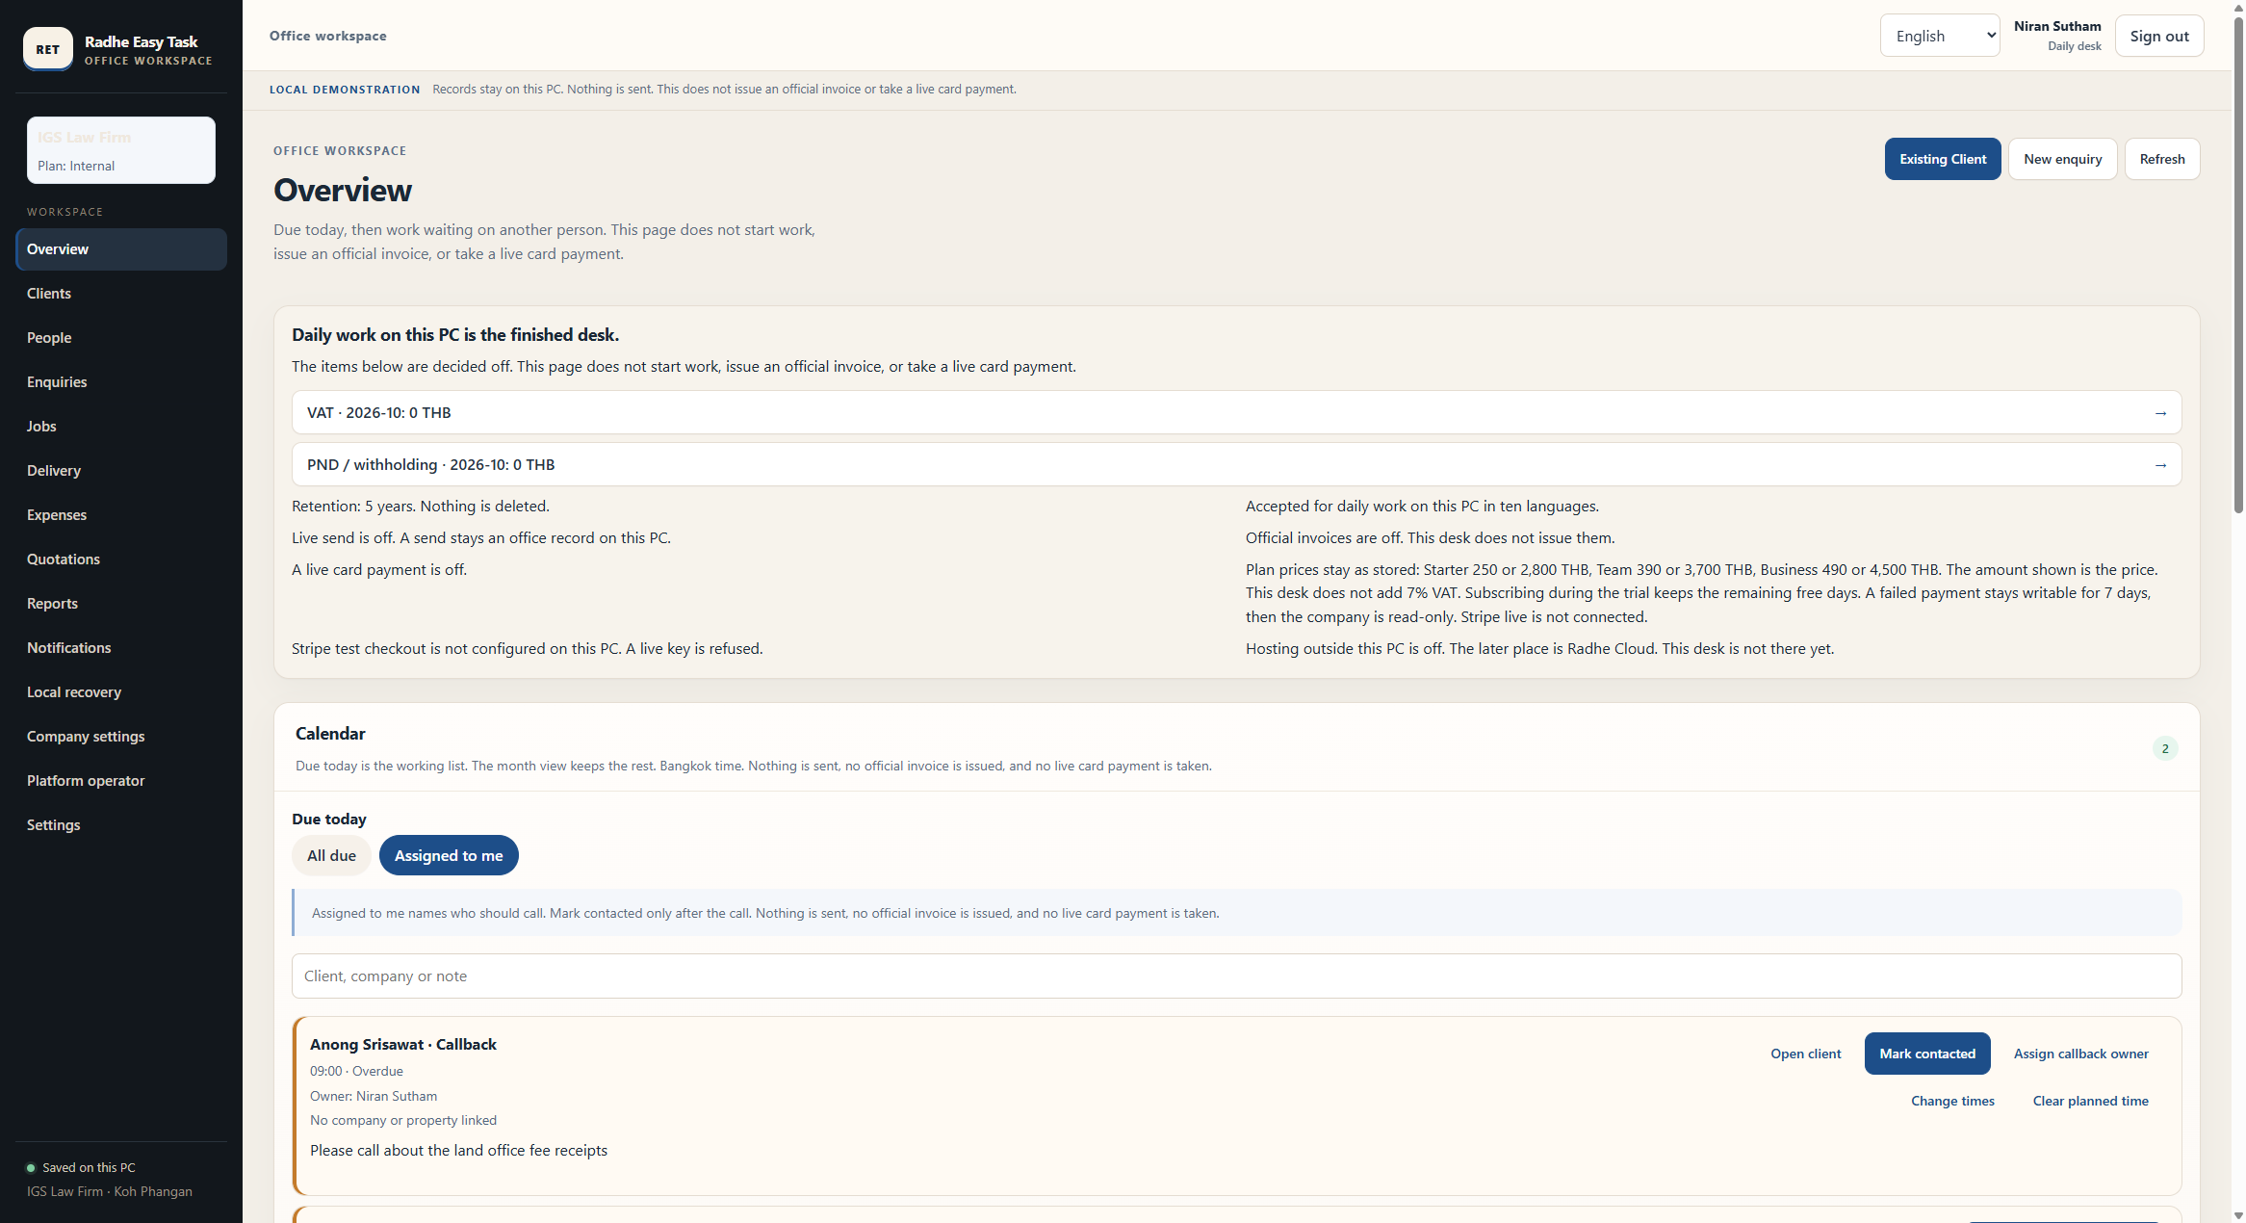Show the Reports page

click(121, 604)
